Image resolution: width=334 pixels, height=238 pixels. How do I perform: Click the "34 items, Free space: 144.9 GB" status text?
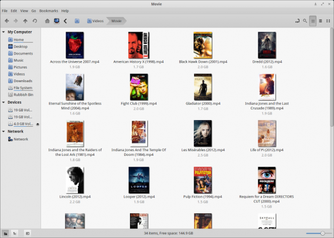click(169, 233)
